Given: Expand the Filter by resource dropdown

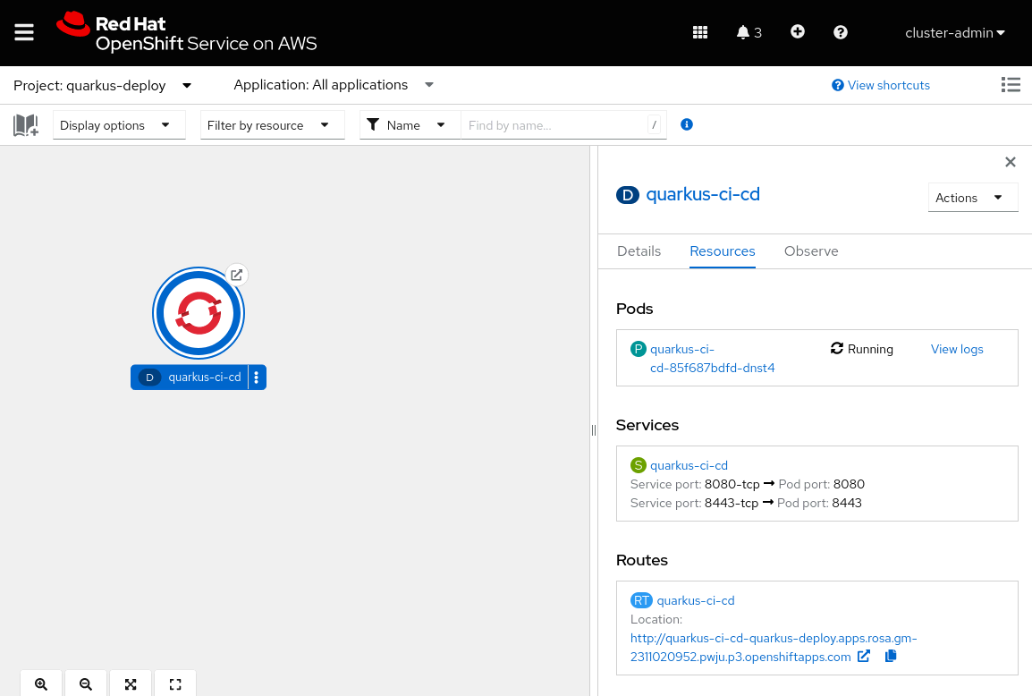Looking at the screenshot, I should point(272,125).
